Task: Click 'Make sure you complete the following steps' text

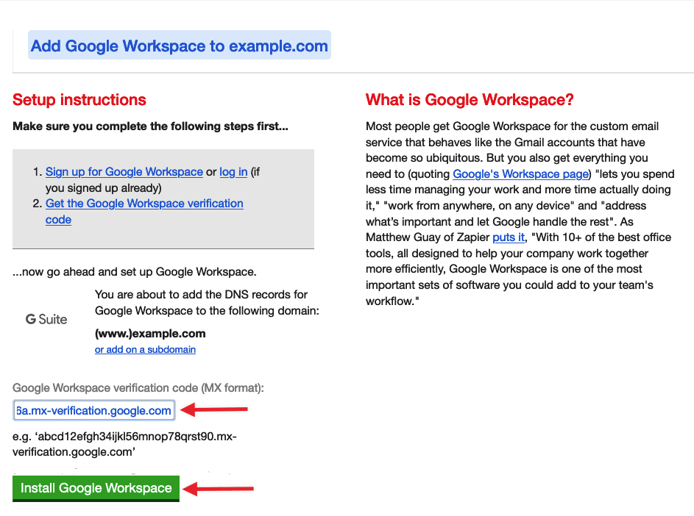Action: [150, 126]
